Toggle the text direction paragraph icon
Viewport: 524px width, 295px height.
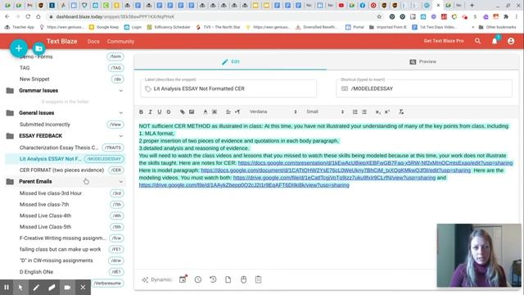pos(237,111)
